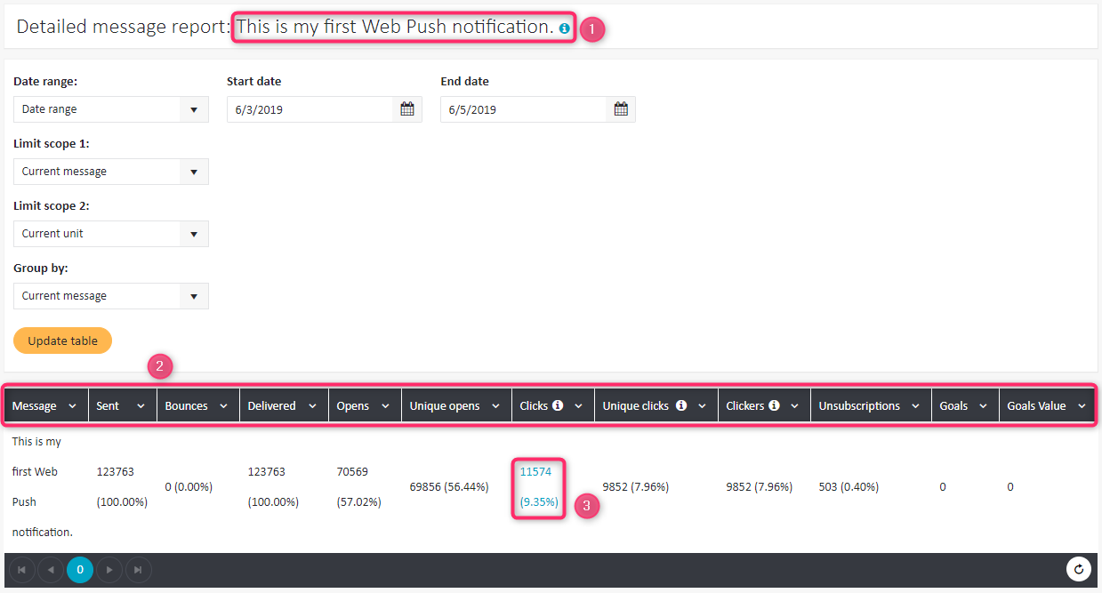The height and width of the screenshot is (593, 1102).
Task: Click the info icon on Clicks column
Action: (558, 405)
